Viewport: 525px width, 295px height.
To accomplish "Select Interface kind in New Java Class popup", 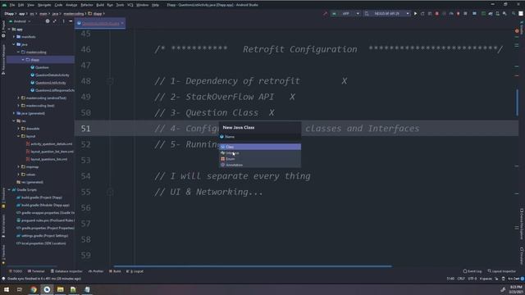I will tap(260, 153).
